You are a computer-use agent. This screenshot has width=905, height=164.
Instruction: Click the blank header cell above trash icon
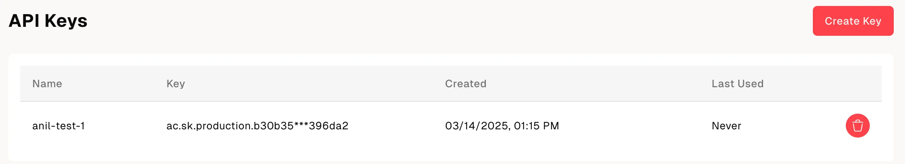(x=857, y=83)
